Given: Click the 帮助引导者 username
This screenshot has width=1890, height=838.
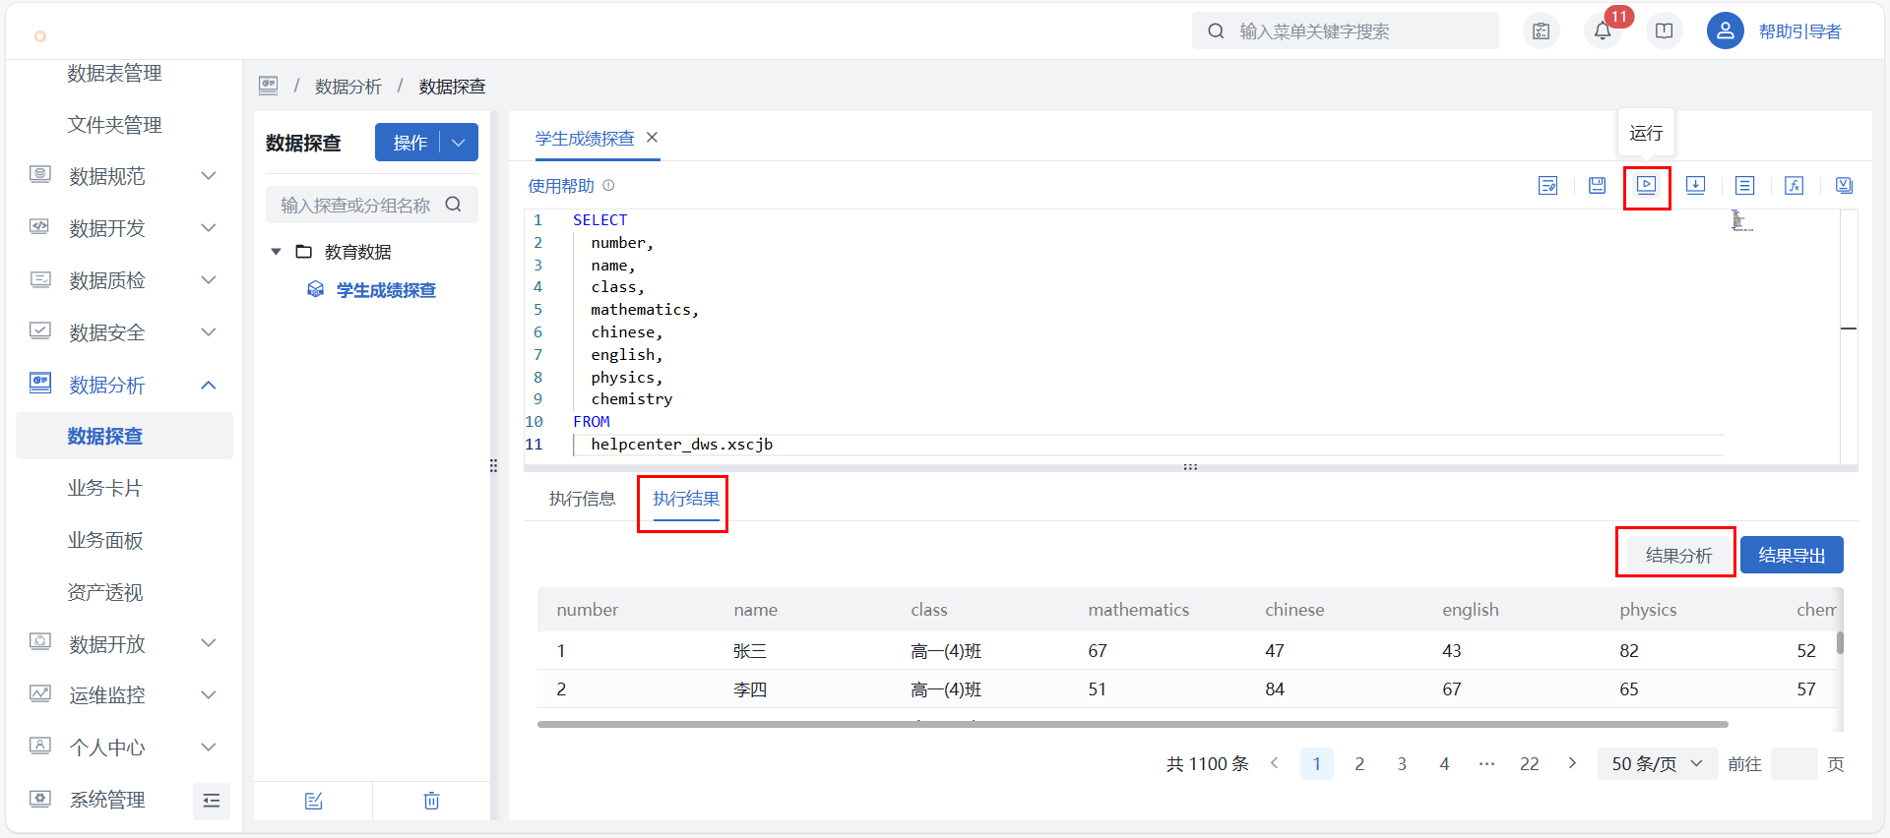Looking at the screenshot, I should tap(1799, 31).
